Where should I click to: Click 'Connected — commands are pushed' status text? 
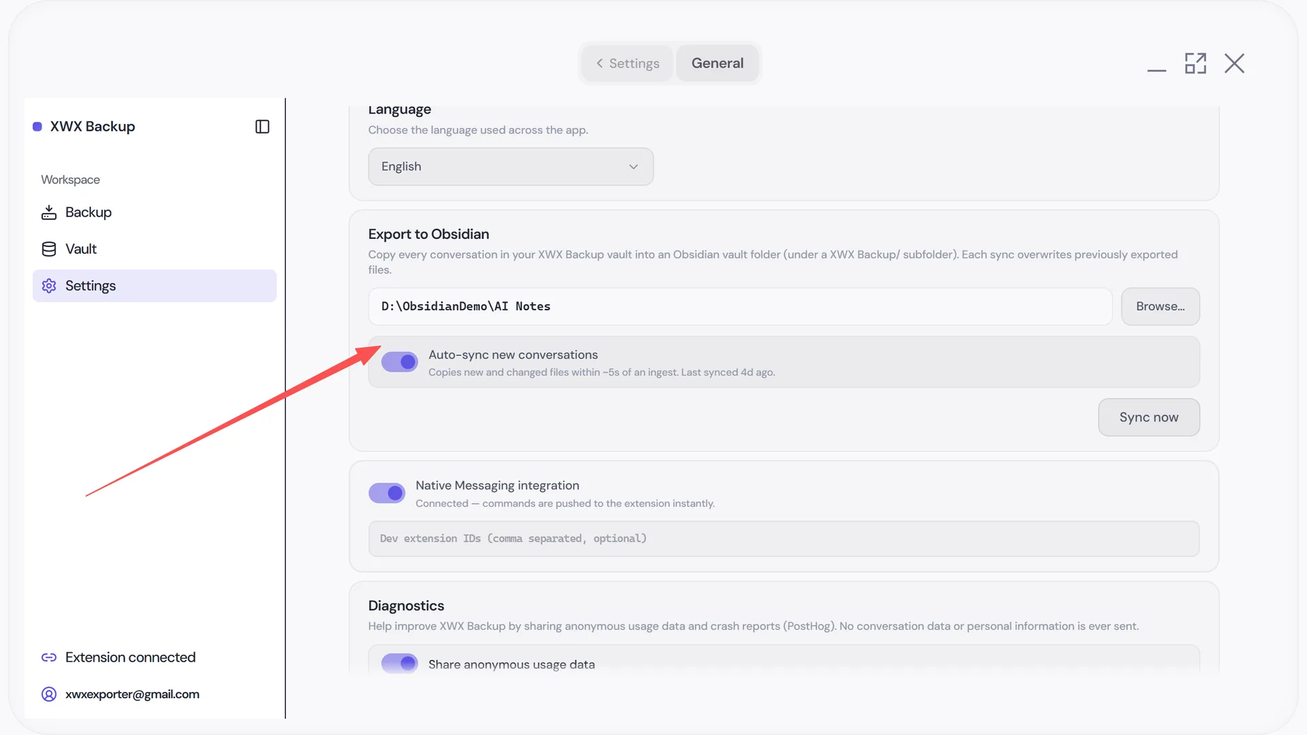point(565,504)
